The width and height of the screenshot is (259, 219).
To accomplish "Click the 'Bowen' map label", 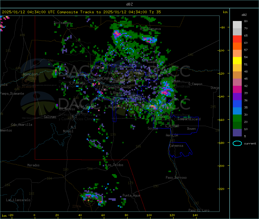I will click(x=191, y=129).
